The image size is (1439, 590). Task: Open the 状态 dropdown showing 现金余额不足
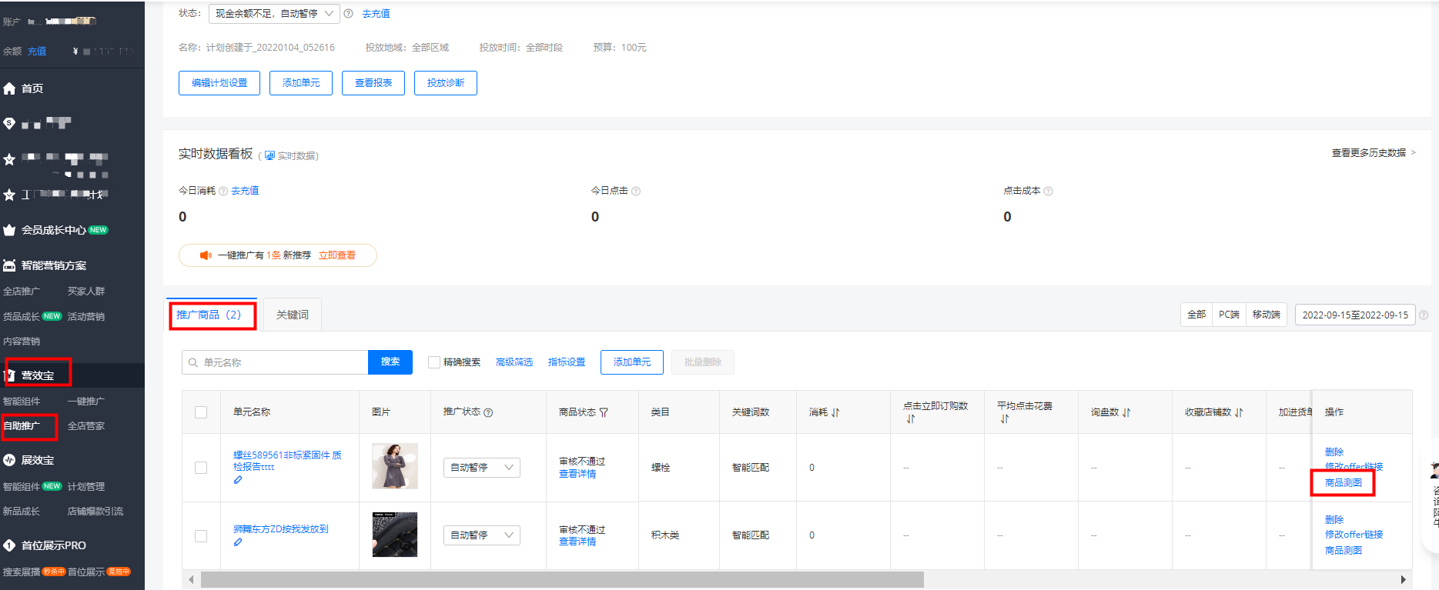click(x=273, y=14)
